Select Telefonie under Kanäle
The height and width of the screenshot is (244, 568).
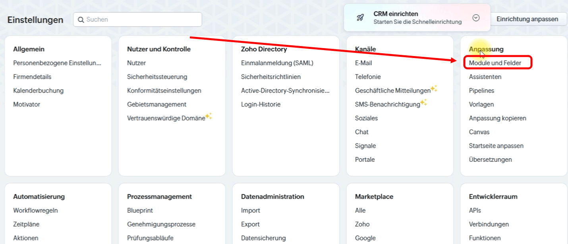tap(368, 77)
